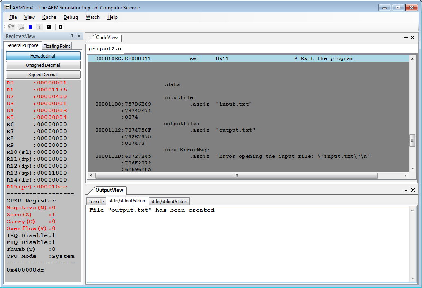Switch registers to Signed Decimal format
Screen dimensions: 422x288
[43, 75]
